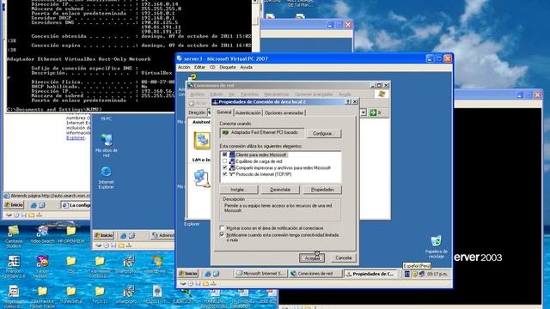
Task: Click the floppy status icon in server3
Action: [198, 283]
